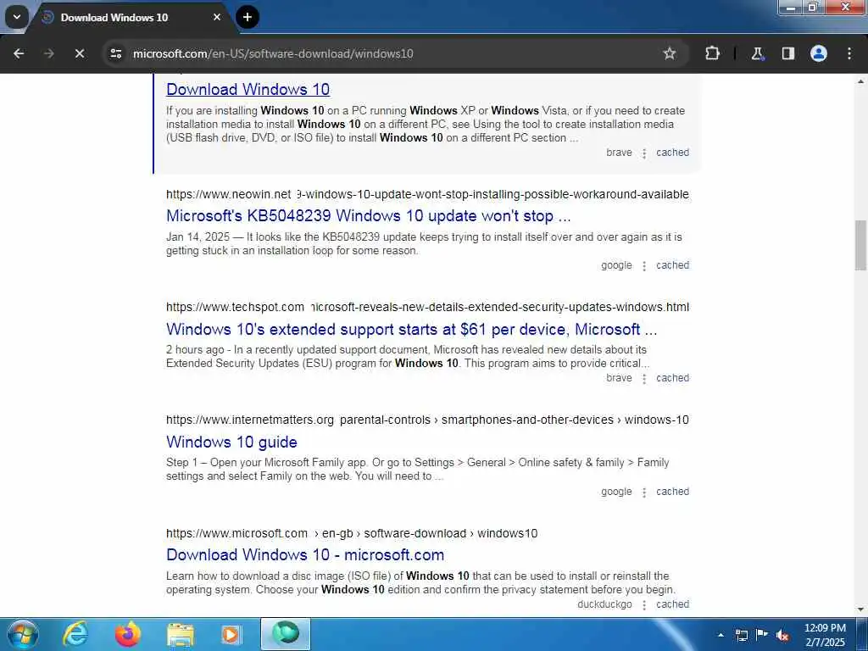This screenshot has height=651, width=868.
Task: Open options dots for techspot result
Action: tap(644, 379)
